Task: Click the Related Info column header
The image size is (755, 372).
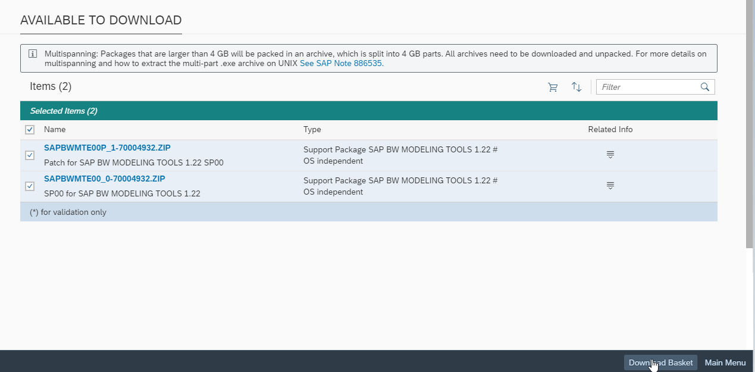Action: pyautogui.click(x=610, y=129)
